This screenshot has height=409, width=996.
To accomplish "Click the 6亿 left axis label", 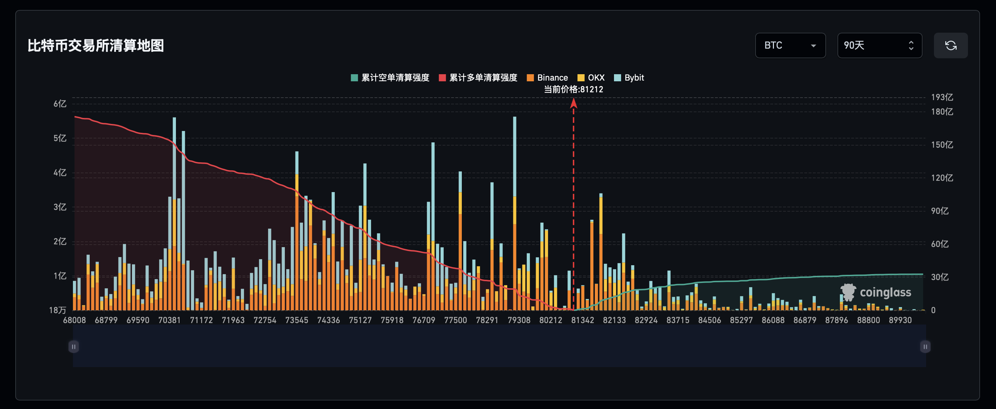I will click(x=60, y=104).
